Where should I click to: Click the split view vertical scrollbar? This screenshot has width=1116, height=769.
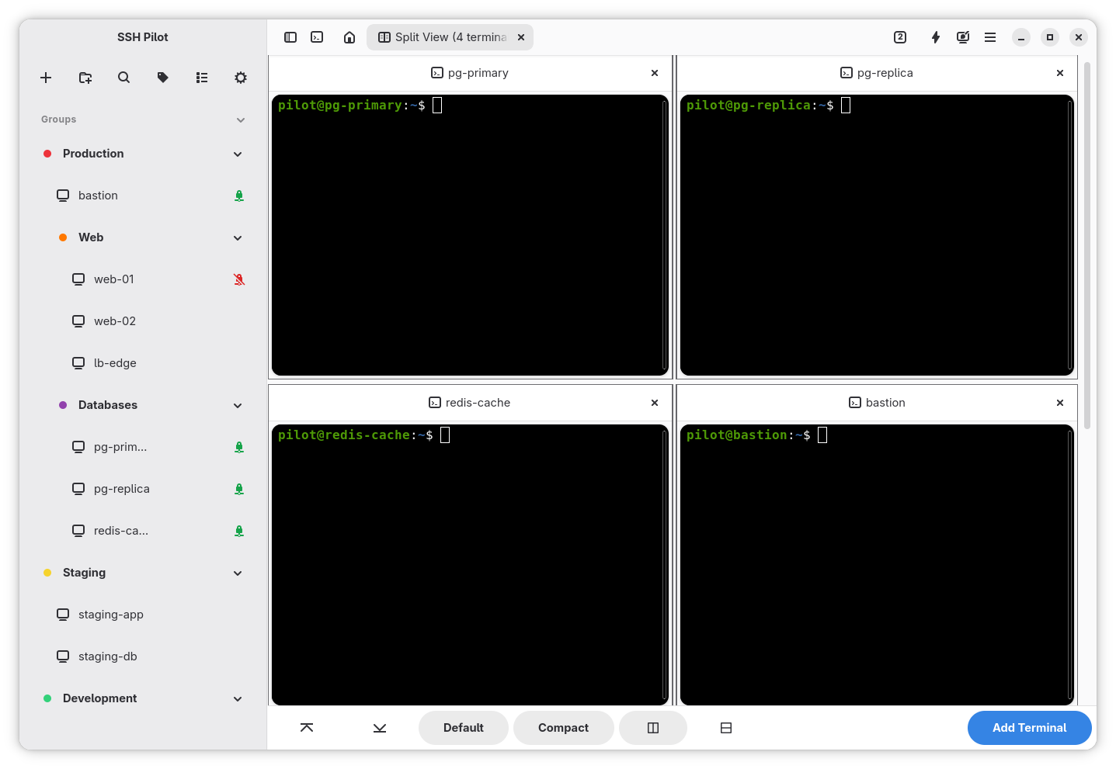pos(1087,245)
